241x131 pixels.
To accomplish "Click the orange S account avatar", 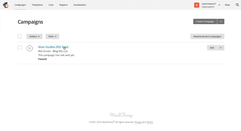I will tap(197, 5).
